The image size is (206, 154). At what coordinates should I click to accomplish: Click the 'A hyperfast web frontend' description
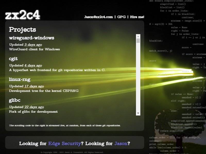pyautogui.click(x=57, y=70)
